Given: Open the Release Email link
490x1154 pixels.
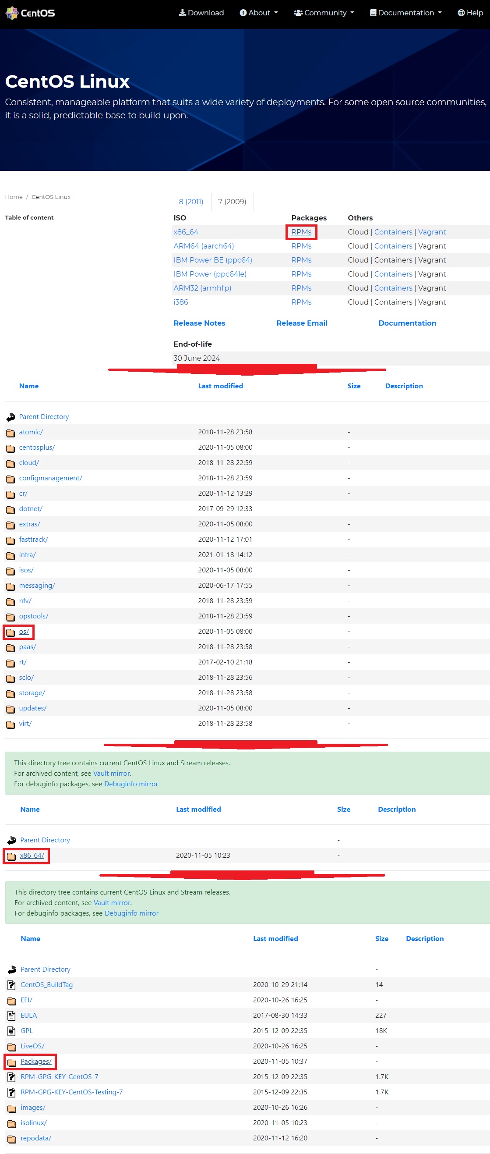Looking at the screenshot, I should [302, 323].
